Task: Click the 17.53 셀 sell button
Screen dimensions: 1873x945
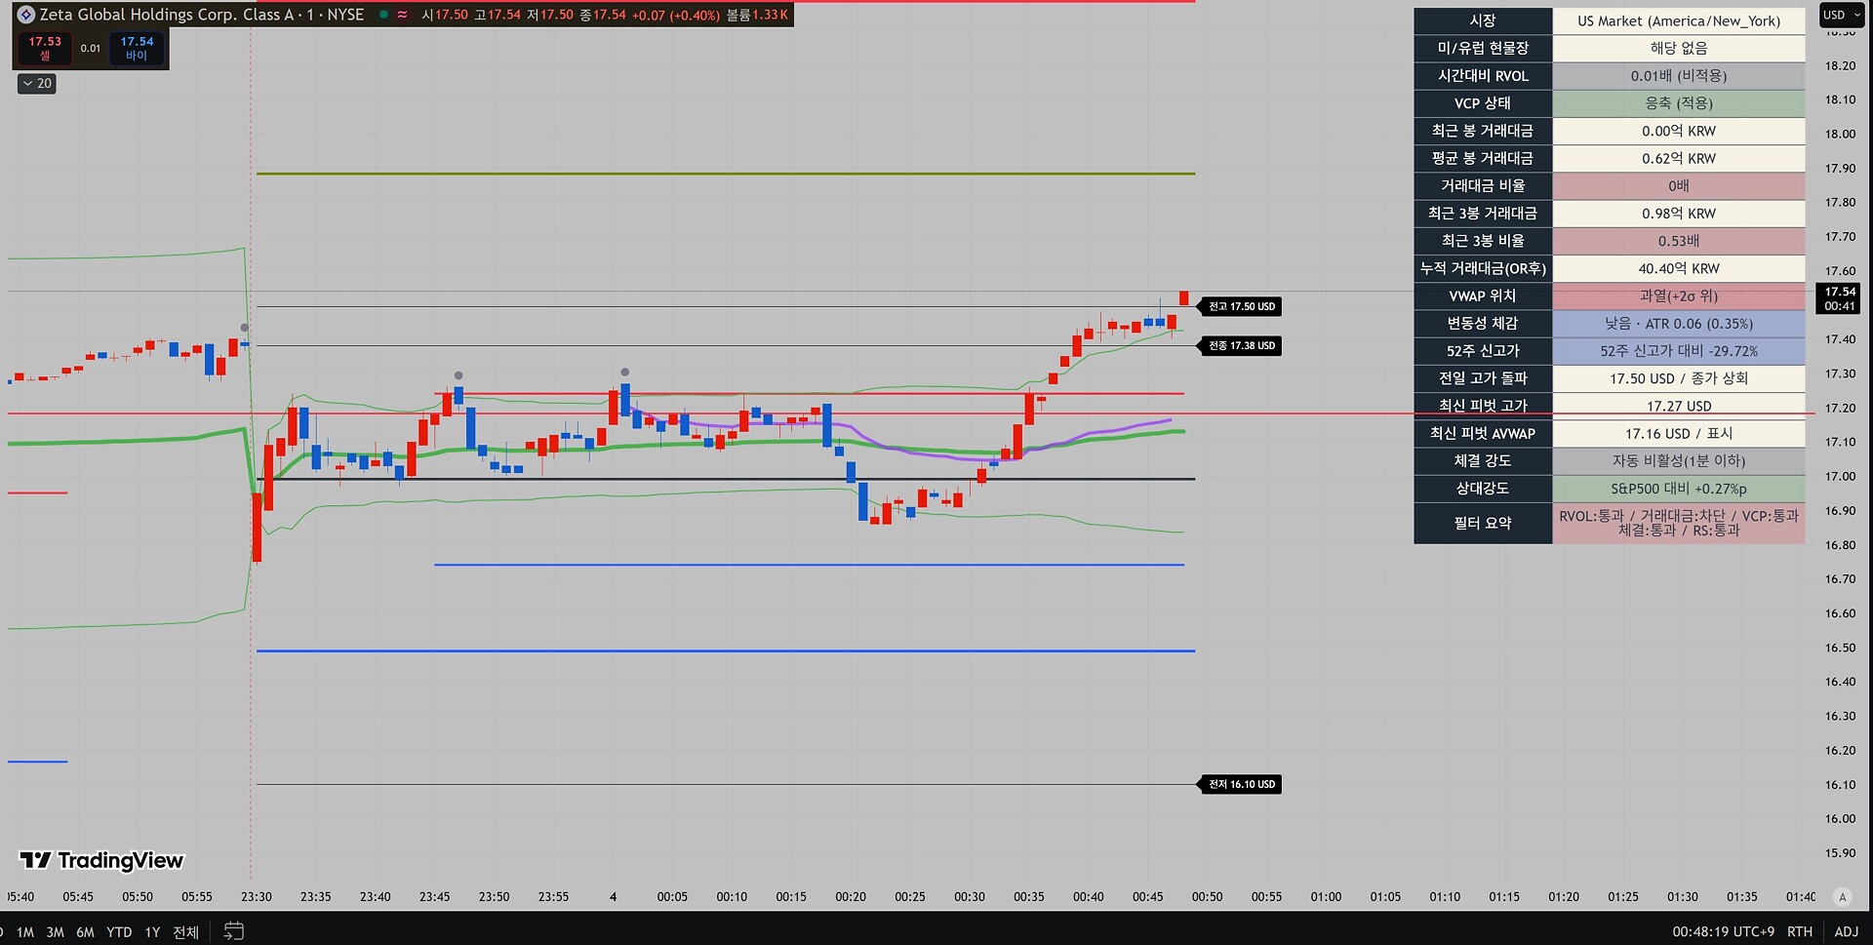Action: coord(45,48)
